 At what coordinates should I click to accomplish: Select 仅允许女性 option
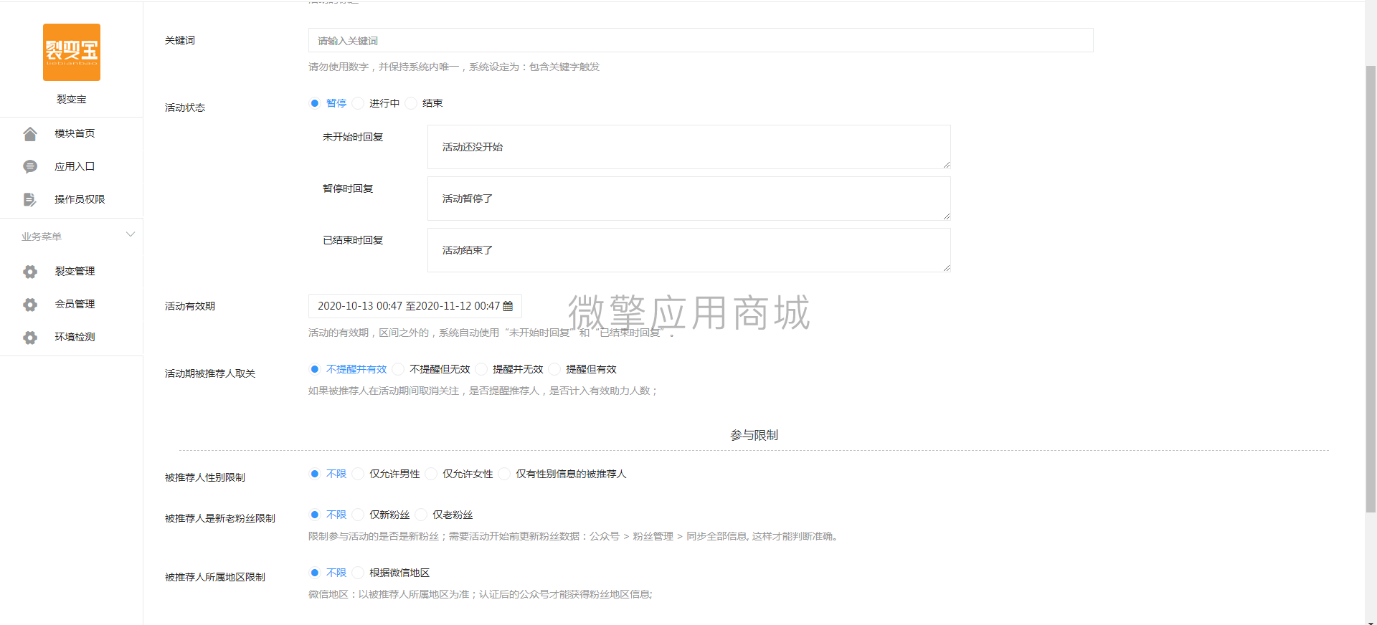pyautogui.click(x=431, y=474)
